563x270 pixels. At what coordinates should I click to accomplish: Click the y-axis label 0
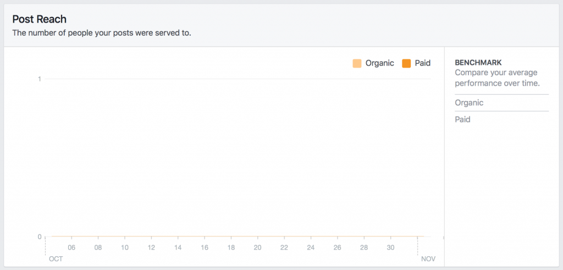coord(40,237)
